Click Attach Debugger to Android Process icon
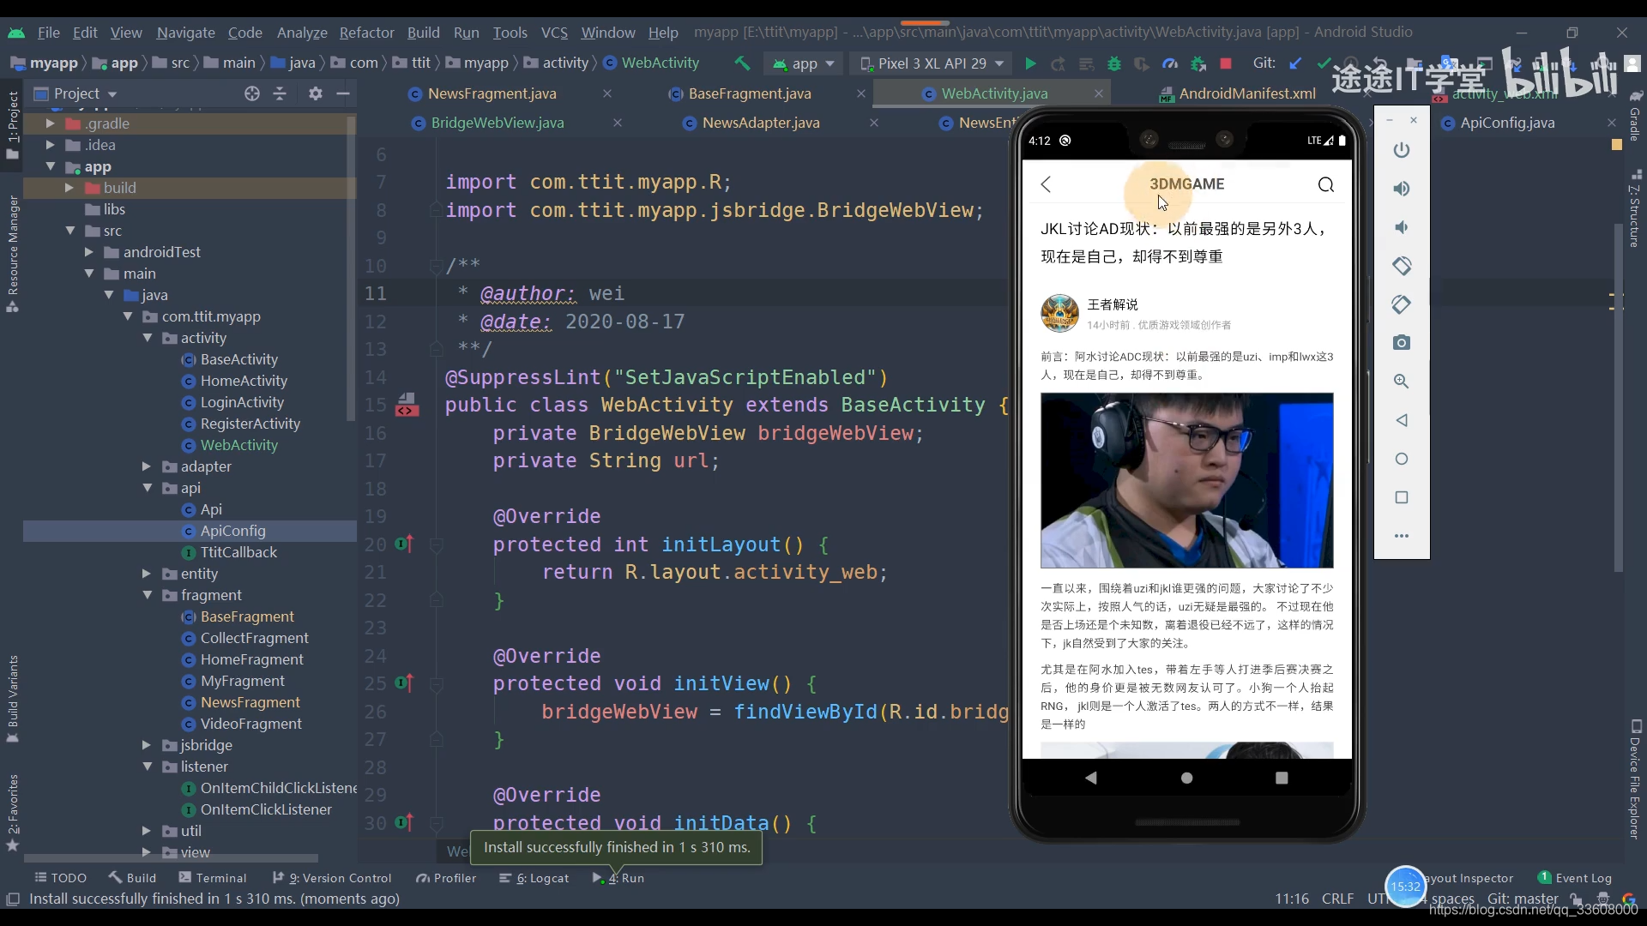The image size is (1647, 926). coord(1198,63)
